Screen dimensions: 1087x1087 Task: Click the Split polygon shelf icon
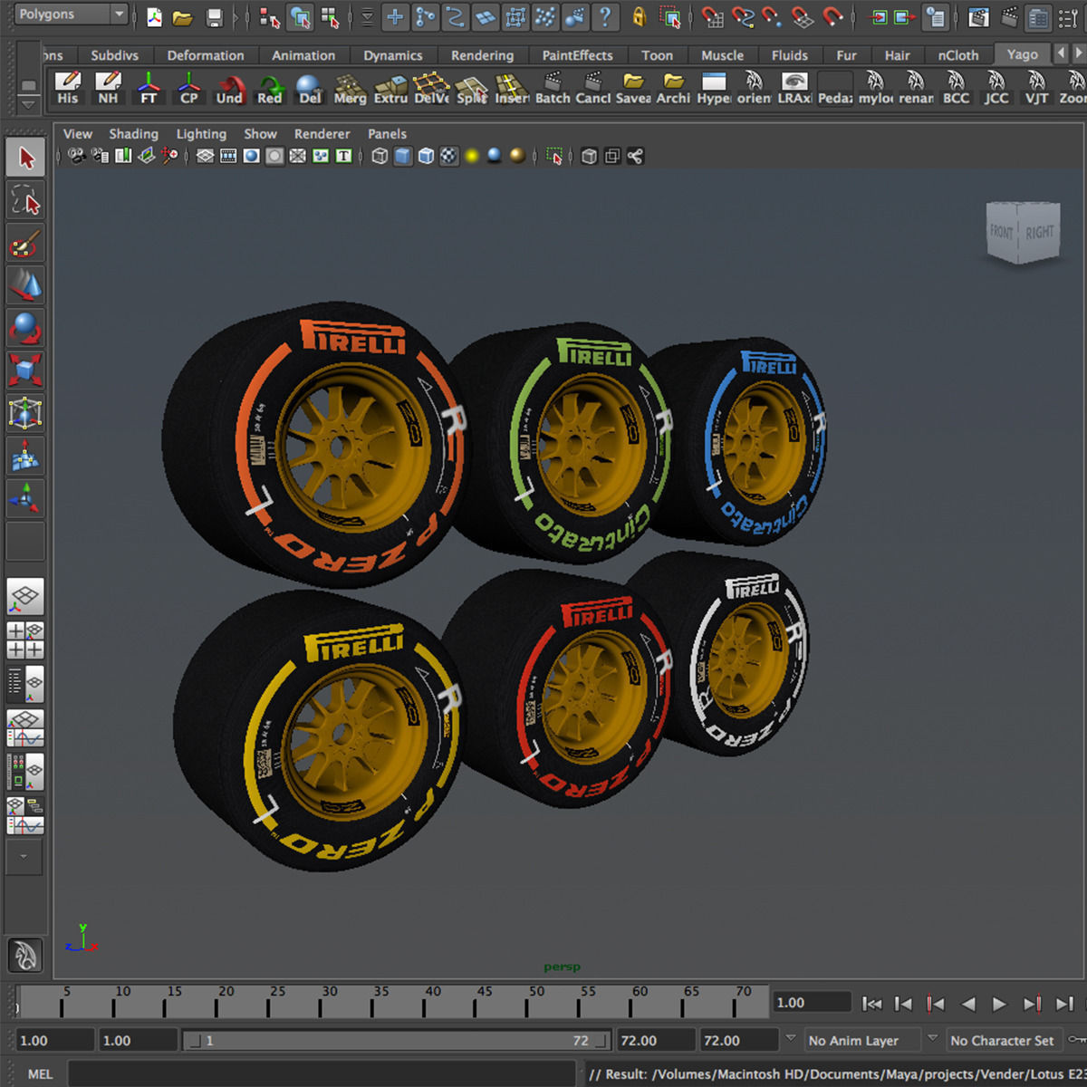click(x=471, y=88)
